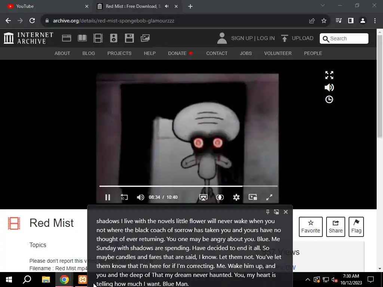The image size is (383, 287).
Task: Toggle the captions/contrast circle icon in player
Action: click(x=220, y=197)
